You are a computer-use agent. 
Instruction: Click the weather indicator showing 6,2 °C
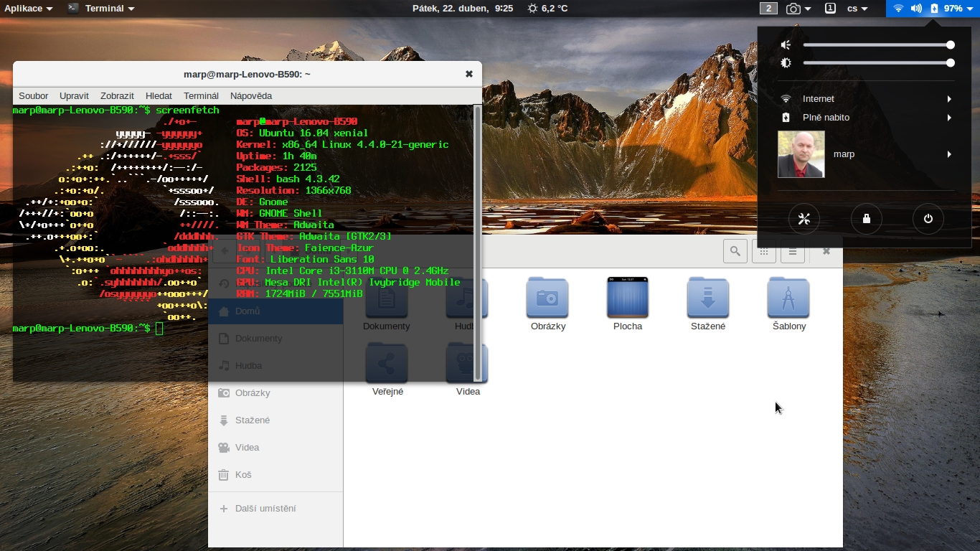tap(547, 9)
